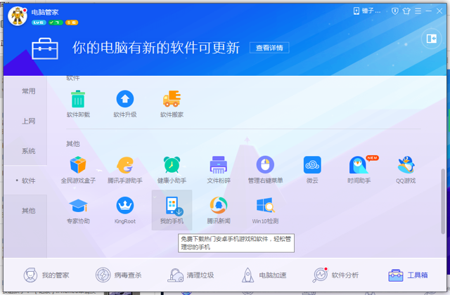Click 查看详情 button
The height and width of the screenshot is (295, 450).
(x=269, y=48)
